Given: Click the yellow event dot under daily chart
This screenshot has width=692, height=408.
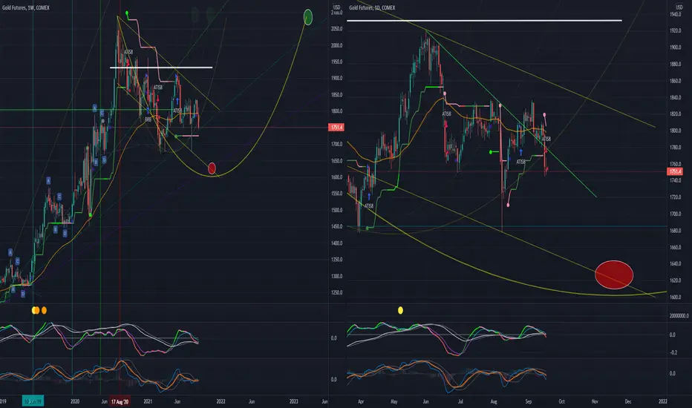Looking at the screenshot, I should coord(400,310).
